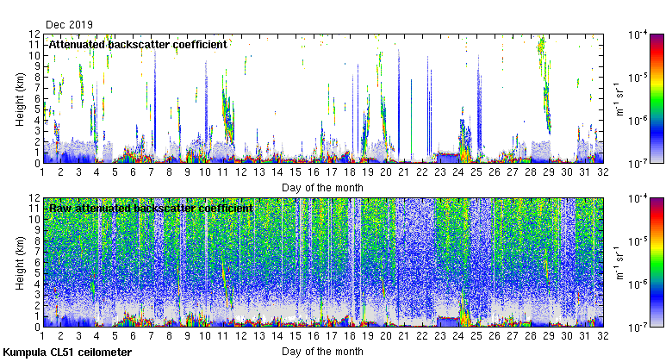Click day 32 tick on top plot axis
Image resolution: width=672 pixels, height=362 pixels.
click(603, 172)
